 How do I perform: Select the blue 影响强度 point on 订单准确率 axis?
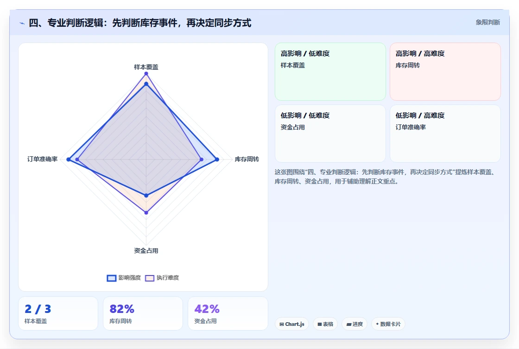[x=69, y=159]
